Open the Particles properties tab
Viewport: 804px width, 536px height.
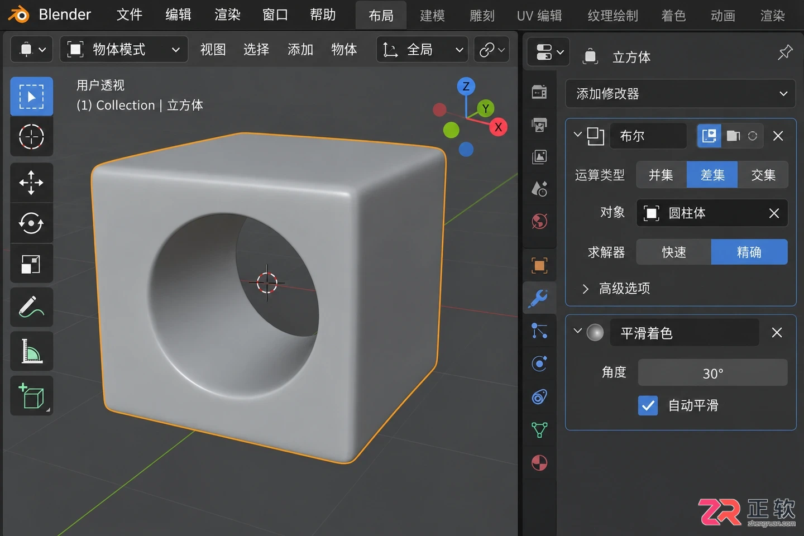(539, 331)
